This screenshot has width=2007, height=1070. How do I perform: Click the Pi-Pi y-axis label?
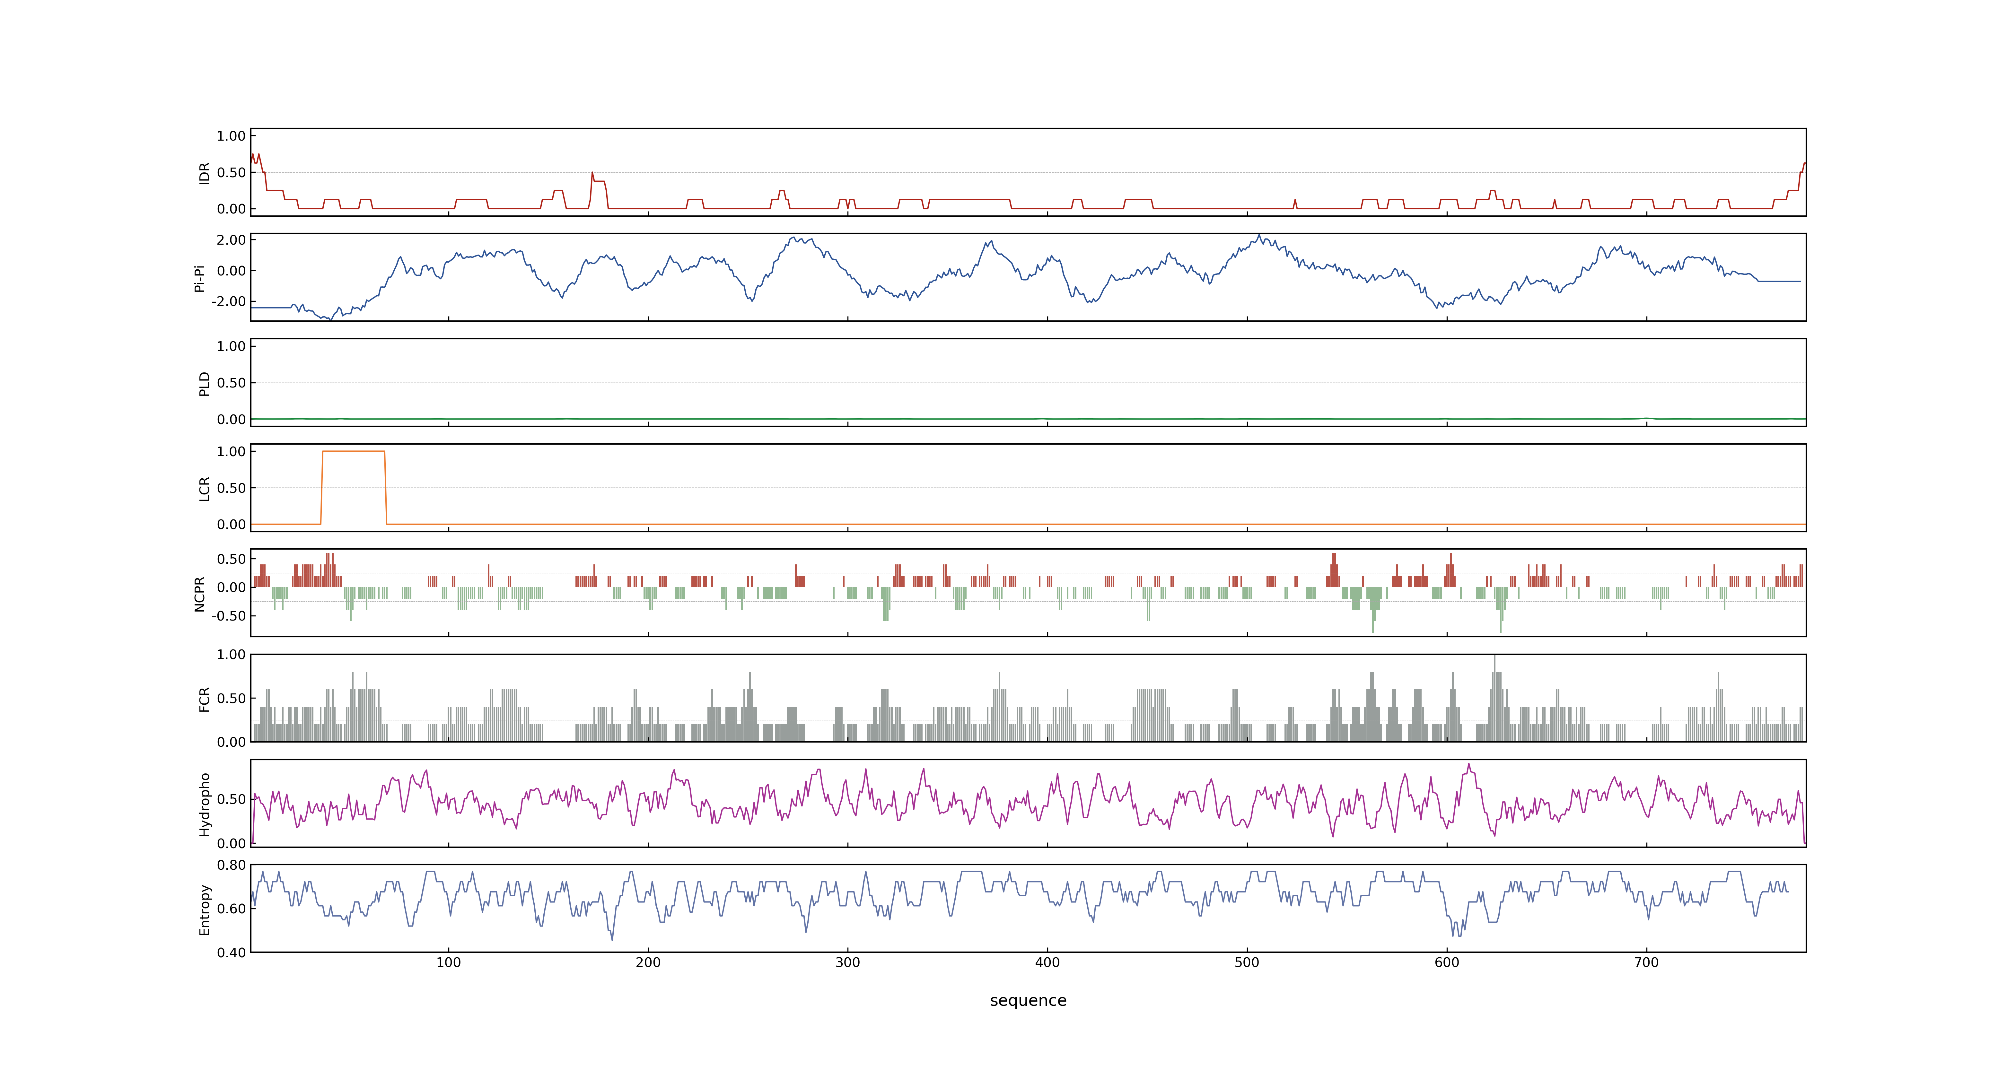click(x=199, y=278)
